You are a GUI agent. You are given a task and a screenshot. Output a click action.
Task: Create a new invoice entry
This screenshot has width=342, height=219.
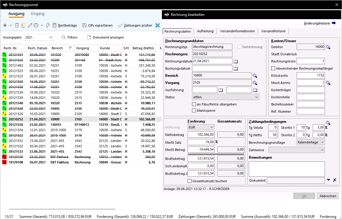click(5, 25)
